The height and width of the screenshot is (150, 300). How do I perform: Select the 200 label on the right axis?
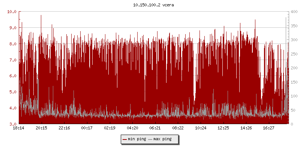pos(294,68)
